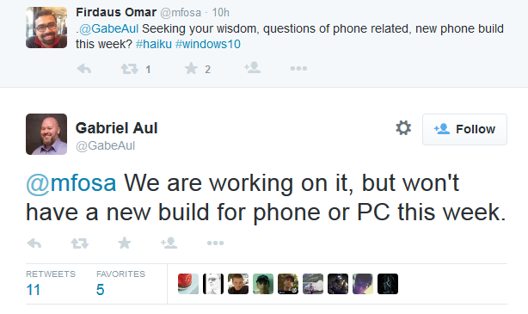528x314 pixels.
Task: Reply to Firdaus Omar's tweet
Action: coord(84,69)
